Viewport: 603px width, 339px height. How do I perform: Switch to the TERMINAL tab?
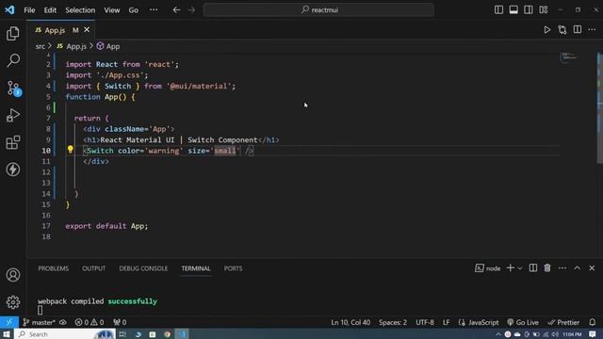click(196, 268)
